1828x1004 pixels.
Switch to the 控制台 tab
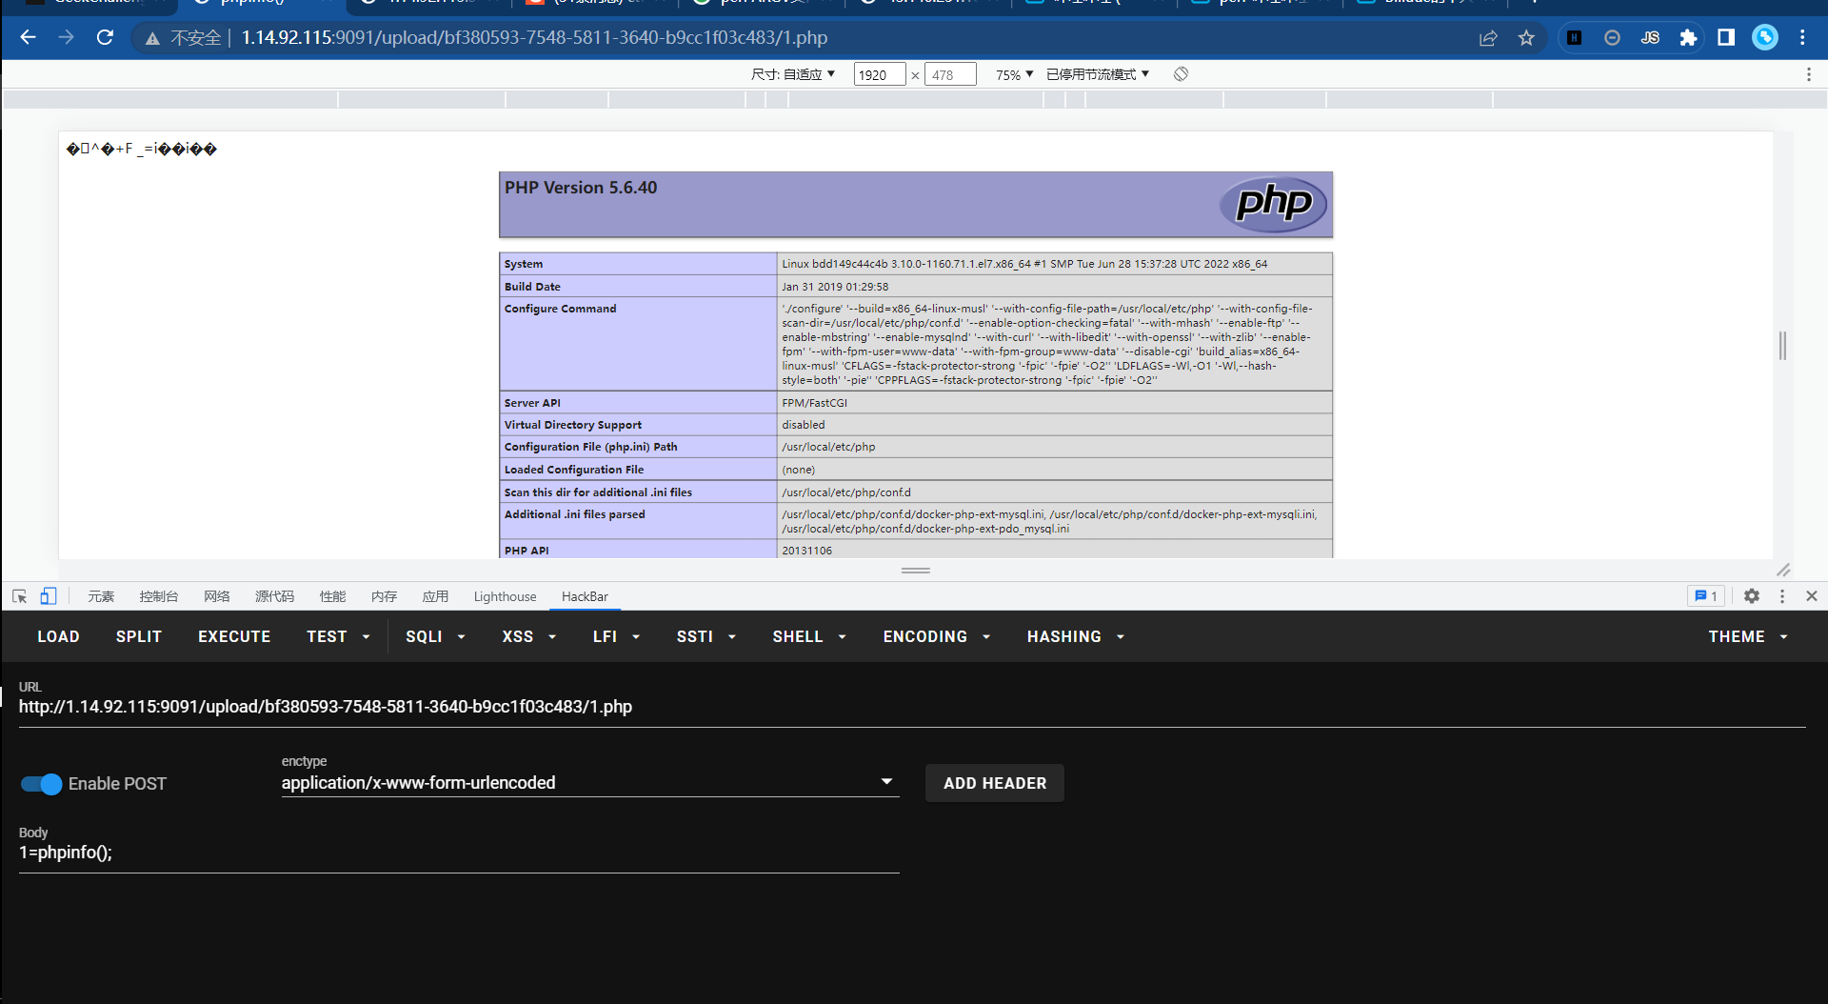pos(159,596)
